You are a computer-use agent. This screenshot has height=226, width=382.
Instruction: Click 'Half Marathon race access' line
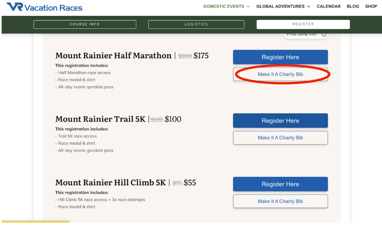[x=83, y=73]
